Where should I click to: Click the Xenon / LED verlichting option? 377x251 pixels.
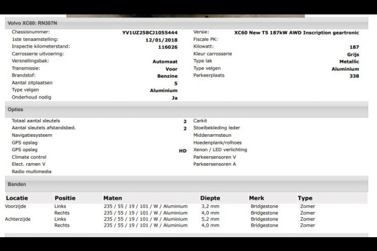(x=220, y=150)
